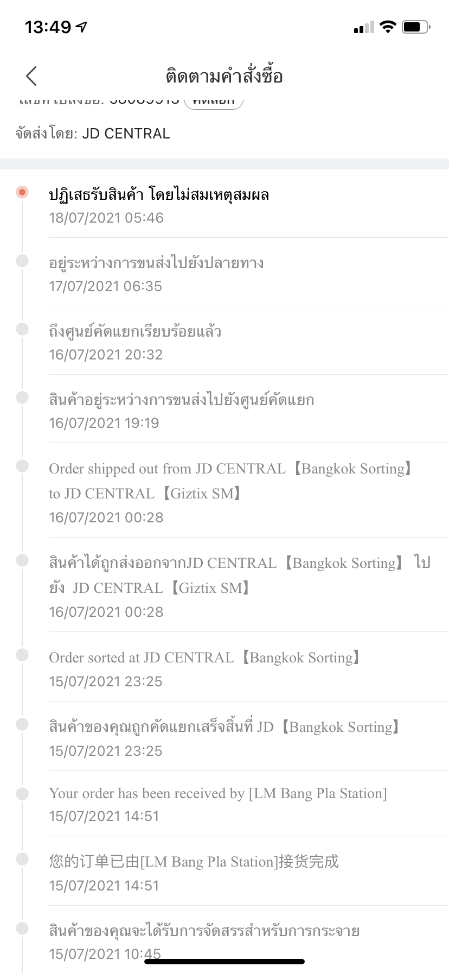The image size is (449, 973).
Task: Tap the Thai entry mentioning Giztix SM
Action: click(x=239, y=586)
